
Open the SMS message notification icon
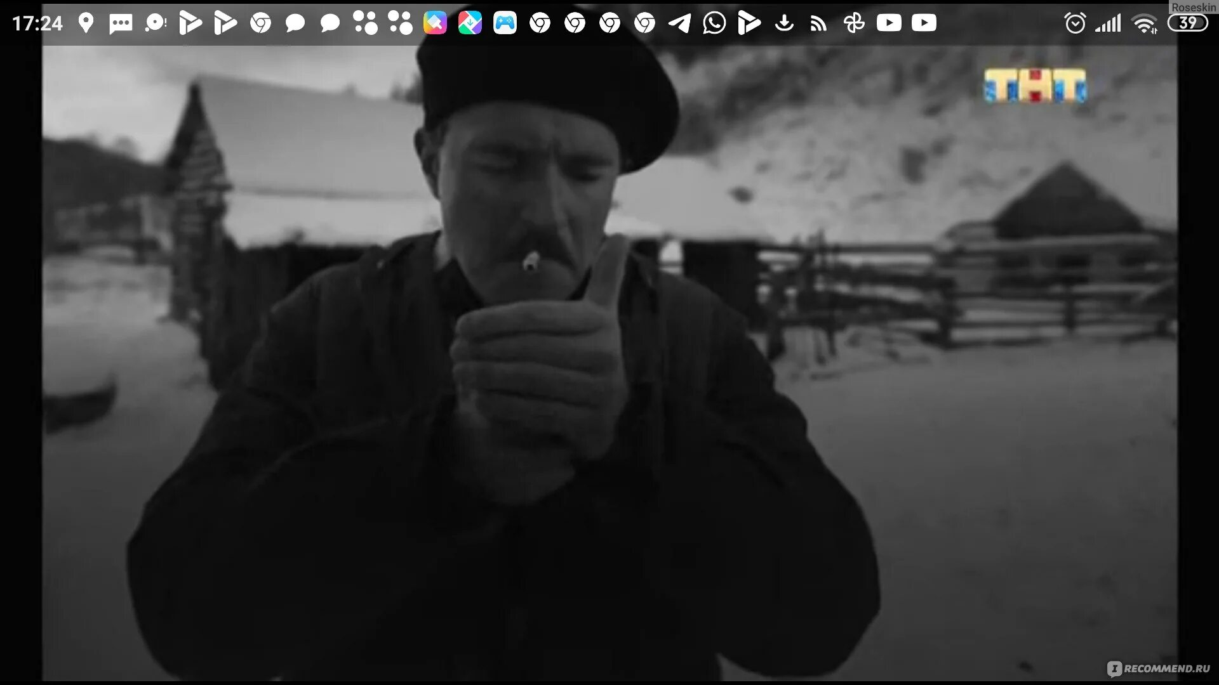(x=121, y=24)
